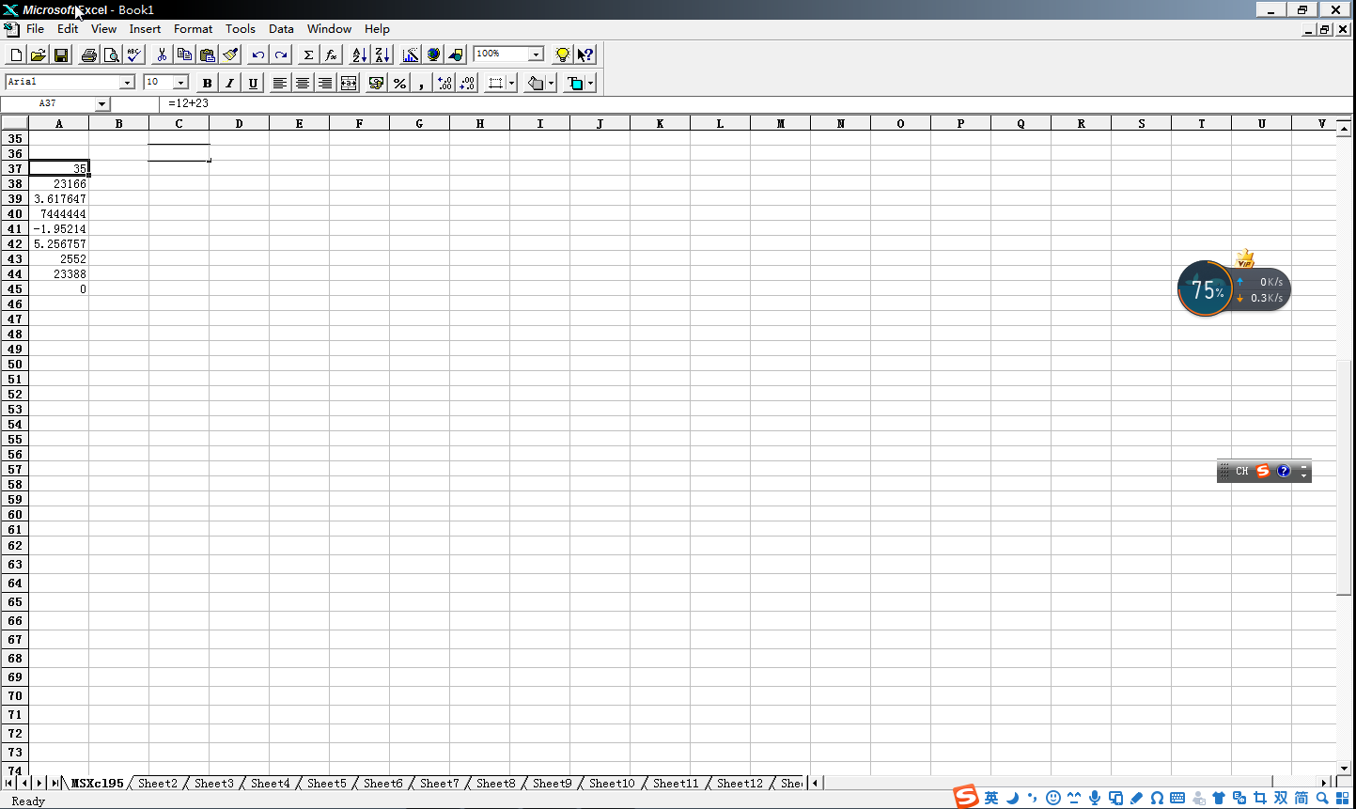Launch the Function Wizard fx icon
Screen dimensions: 1356x809
click(331, 55)
